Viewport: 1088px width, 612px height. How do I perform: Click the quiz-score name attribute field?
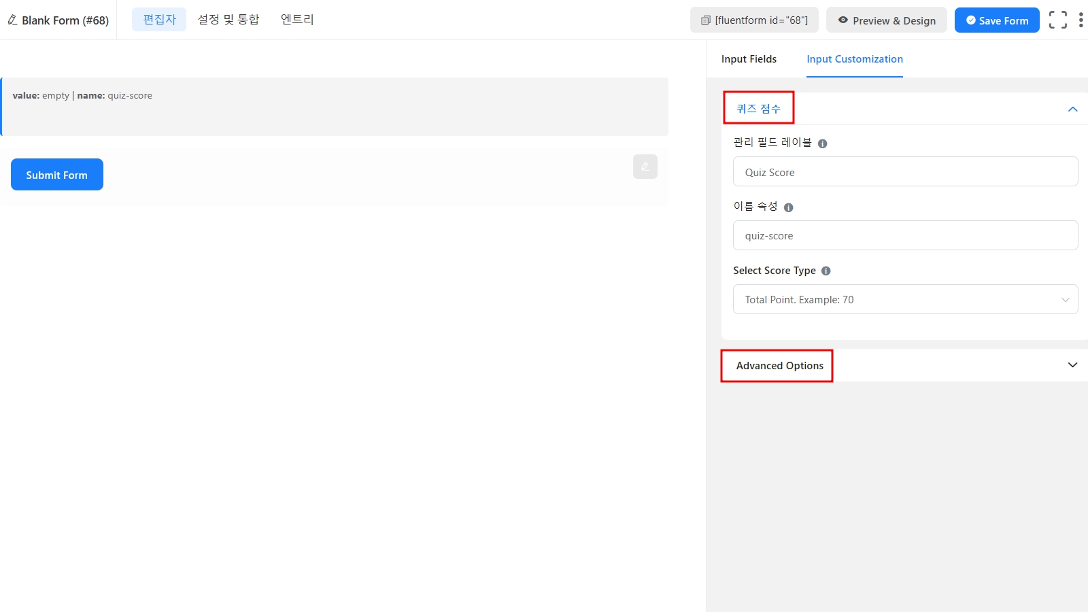coord(905,235)
